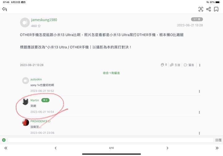Focus the reply text input field
The width and height of the screenshot is (223, 156).
tap(111, 140)
